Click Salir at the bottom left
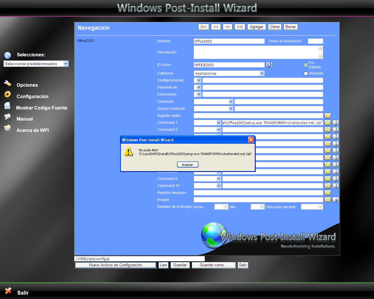 click(23, 293)
